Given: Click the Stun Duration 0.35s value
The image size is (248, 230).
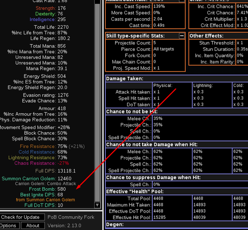Looking at the screenshot, I should tap(242, 49).
